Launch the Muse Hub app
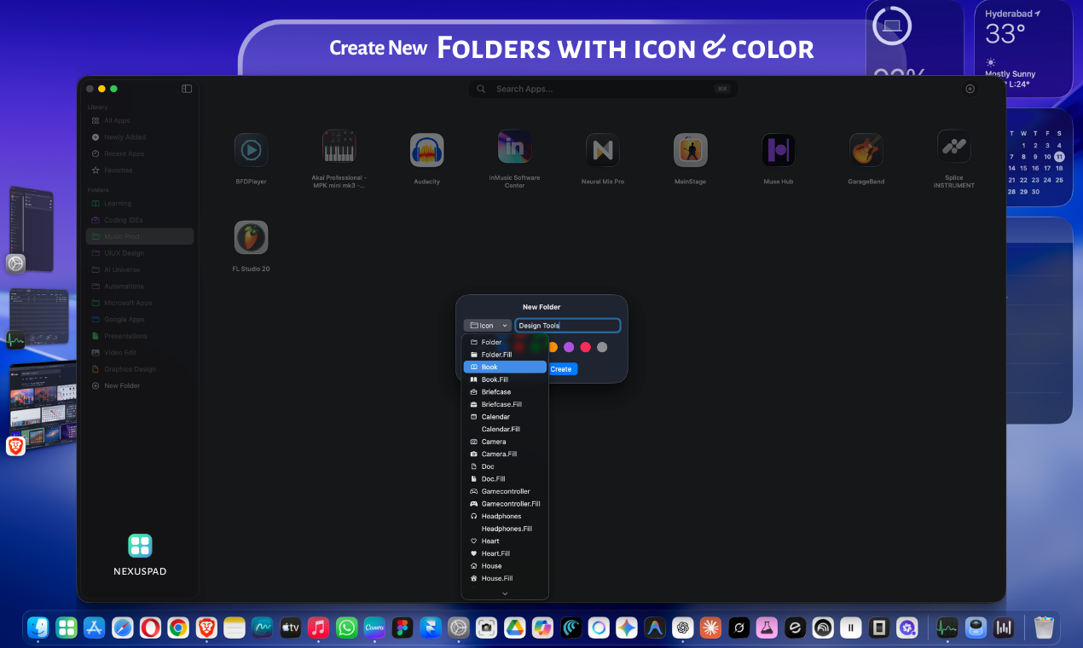 click(779, 150)
